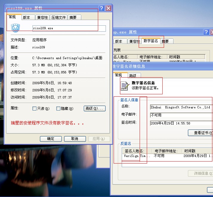213x197 pixels.
Task: Select the 常规 tab in risol09.exe properties
Action: pos(14,17)
